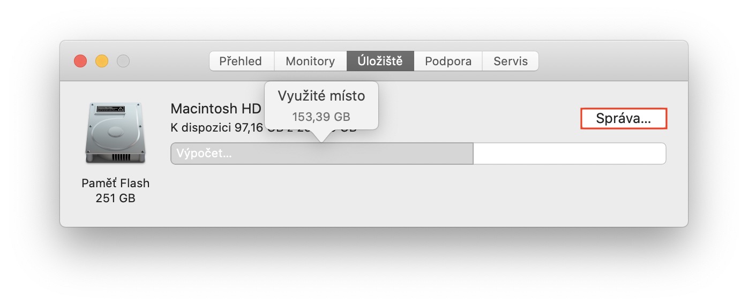Go to the Podpora tab
748x306 pixels.
(x=448, y=61)
